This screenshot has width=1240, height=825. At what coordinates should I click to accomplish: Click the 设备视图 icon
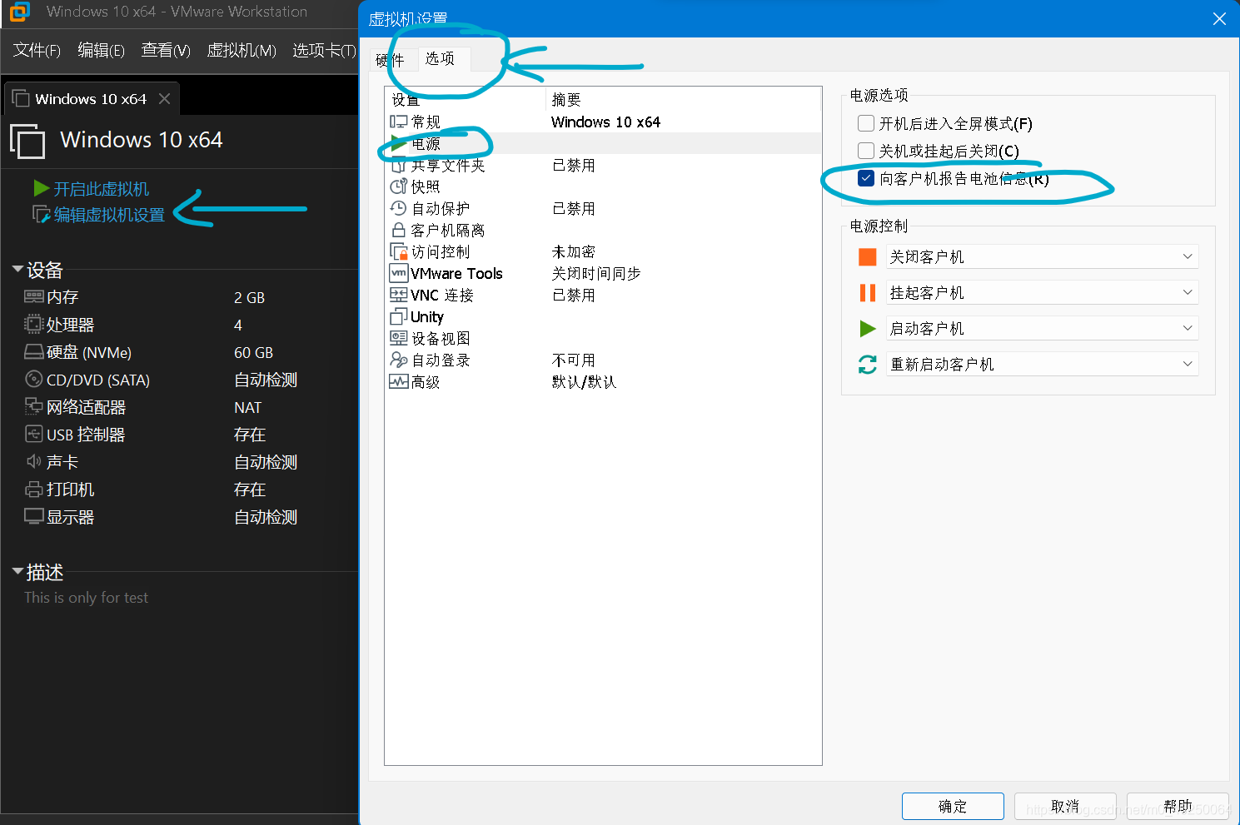[399, 338]
